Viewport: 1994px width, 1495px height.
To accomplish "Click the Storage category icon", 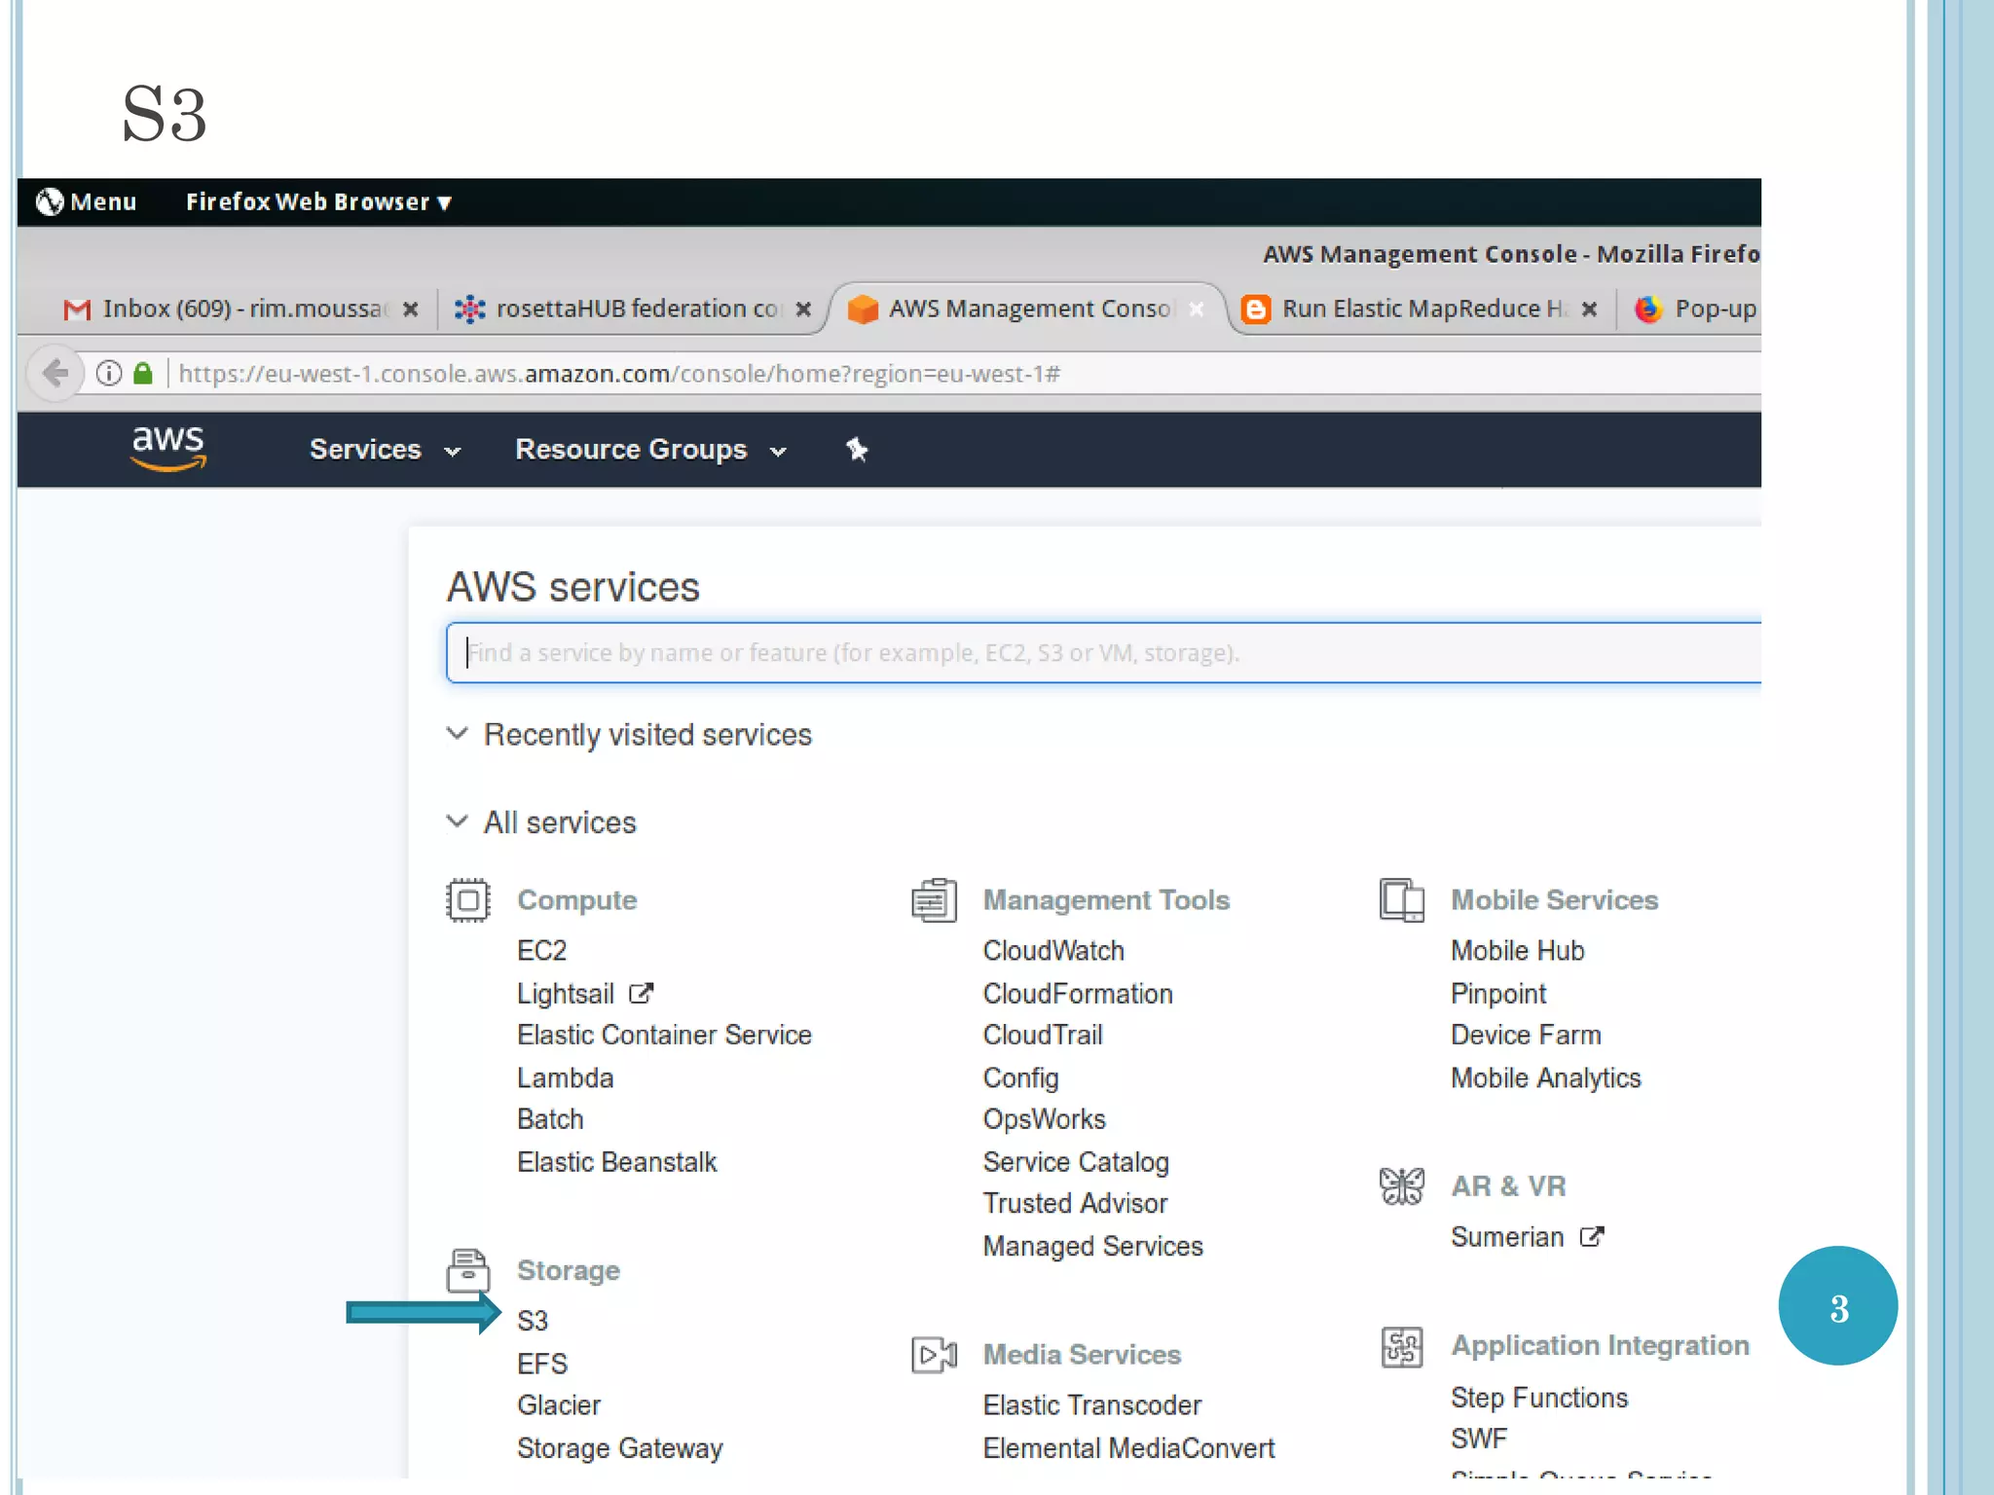I will click(468, 1270).
